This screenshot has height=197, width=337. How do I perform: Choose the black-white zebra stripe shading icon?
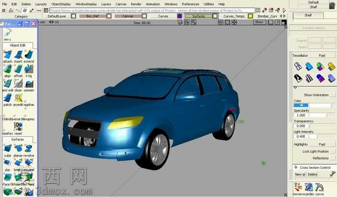309,78
